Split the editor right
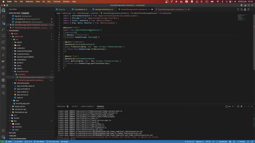Viewport: 255px width, 143px height. click(x=248, y=10)
